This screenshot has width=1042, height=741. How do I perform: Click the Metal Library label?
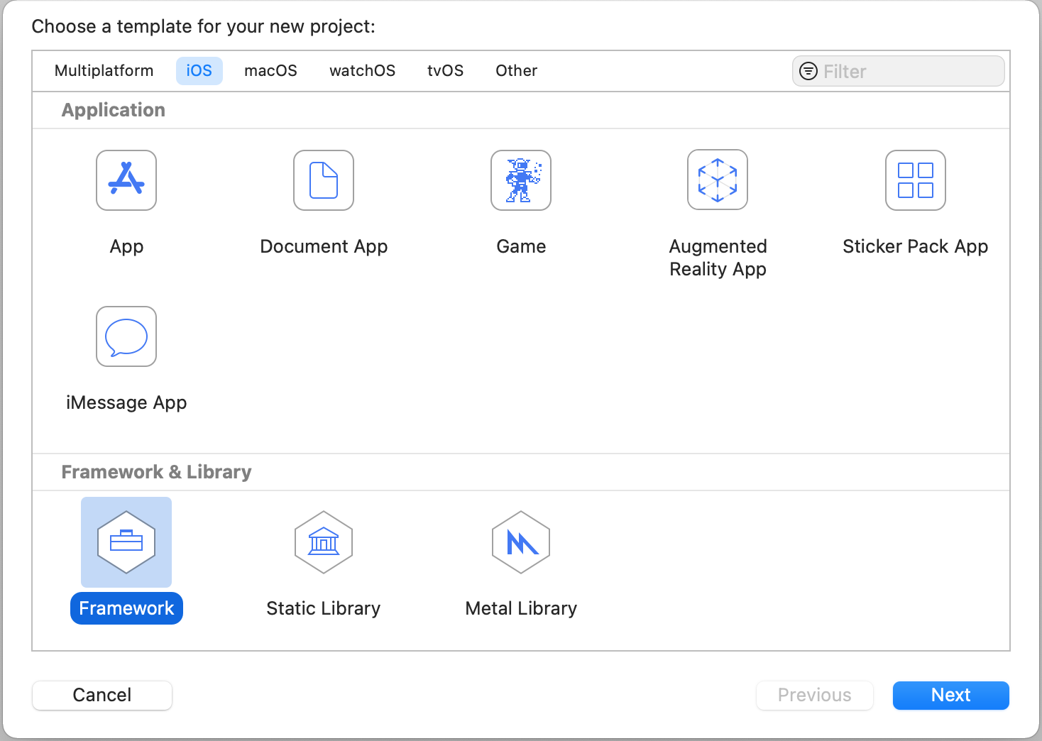pyautogui.click(x=521, y=608)
